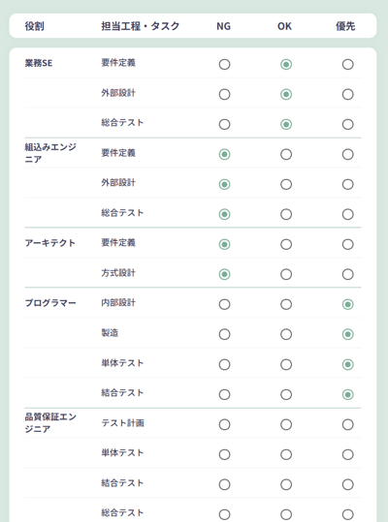
Task: Choose OK for 組込みエンジニア 総合テスト
Action: coord(286,214)
